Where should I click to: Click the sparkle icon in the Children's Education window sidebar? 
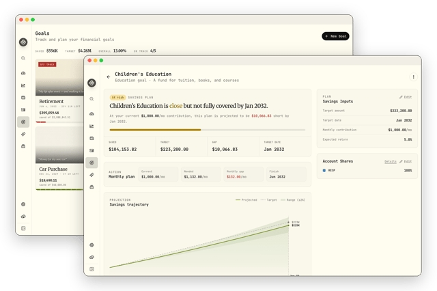(91, 175)
